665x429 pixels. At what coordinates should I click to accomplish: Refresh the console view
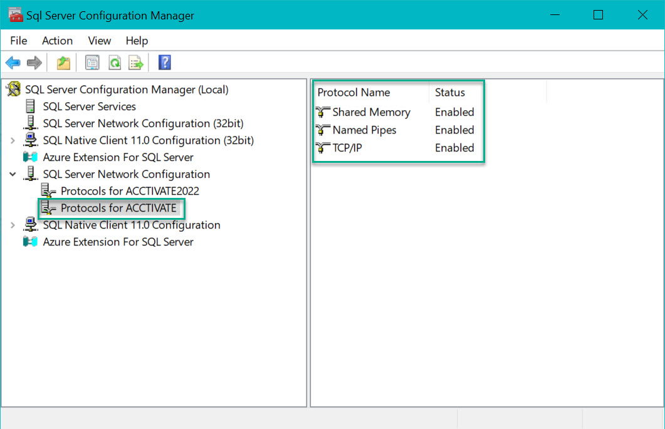point(114,62)
